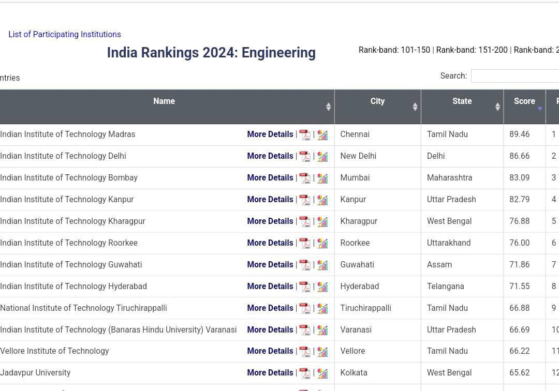Image resolution: width=559 pixels, height=391 pixels.
Task: Click More Details for Vellore Institute of Technology
Action: tap(270, 351)
